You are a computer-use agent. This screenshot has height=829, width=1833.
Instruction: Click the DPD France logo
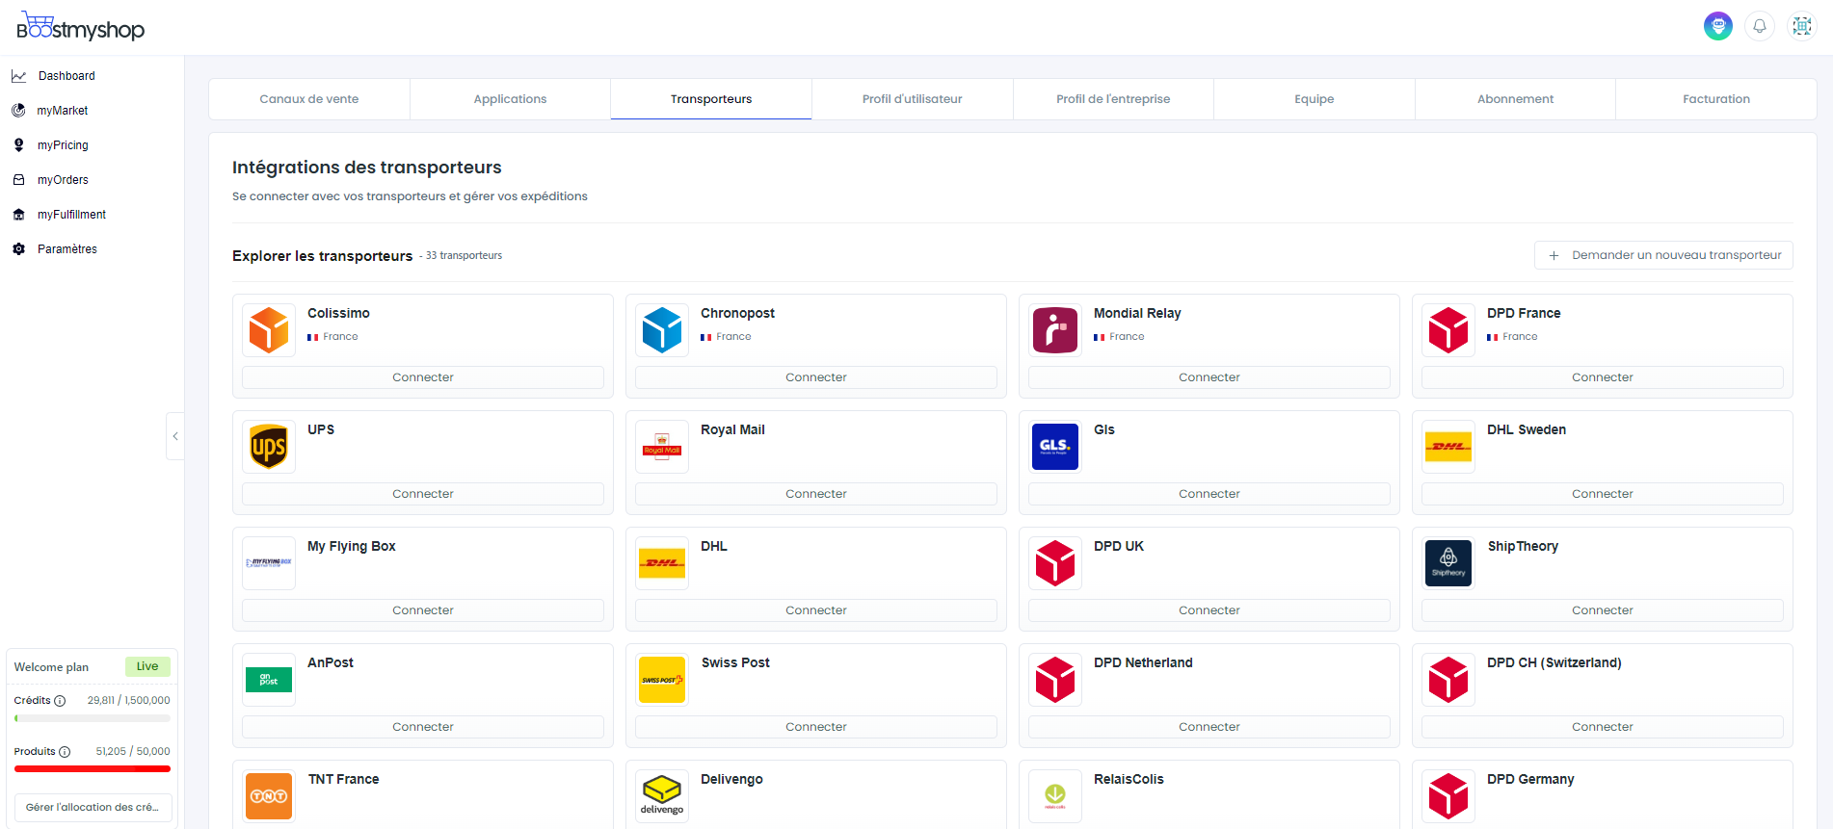tap(1448, 330)
